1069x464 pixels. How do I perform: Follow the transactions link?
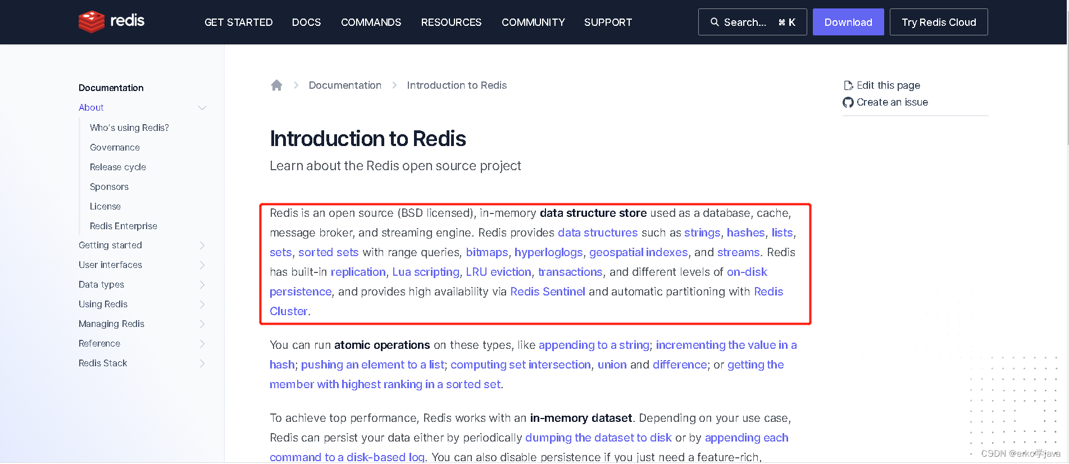(x=570, y=272)
